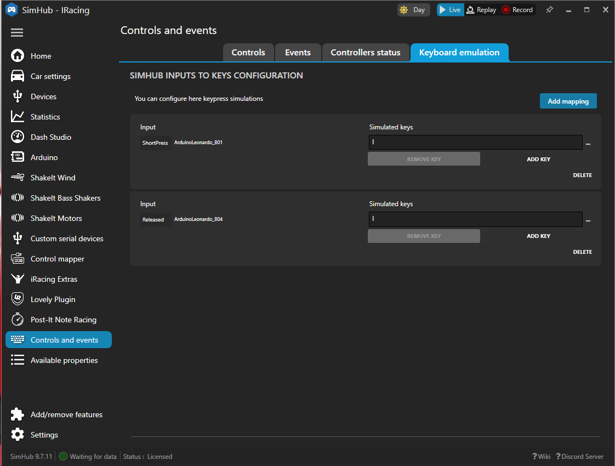Open ellipsis options for ArduinoLeonardo_B04 keys
The image size is (615, 466).
point(588,220)
